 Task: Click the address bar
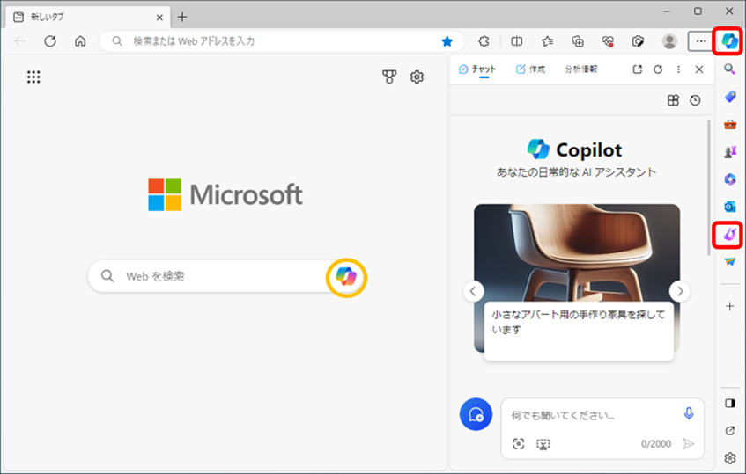[281, 41]
